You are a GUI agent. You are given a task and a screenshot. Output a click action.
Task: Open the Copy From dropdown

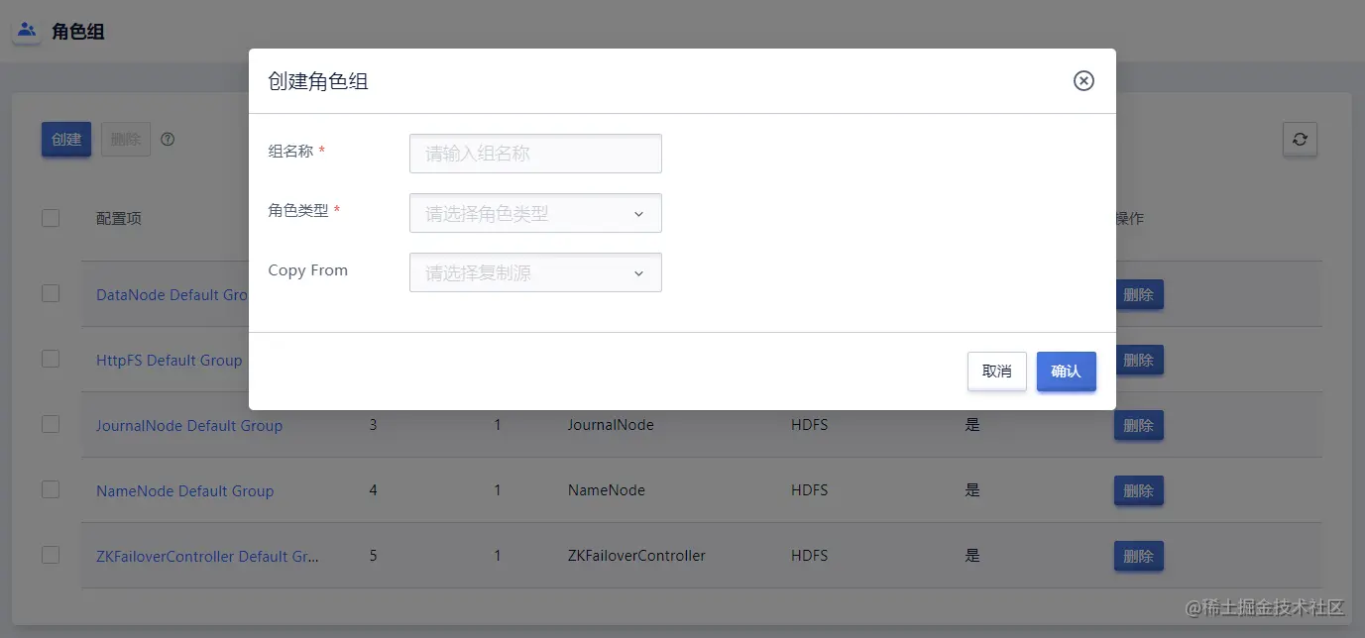click(535, 272)
